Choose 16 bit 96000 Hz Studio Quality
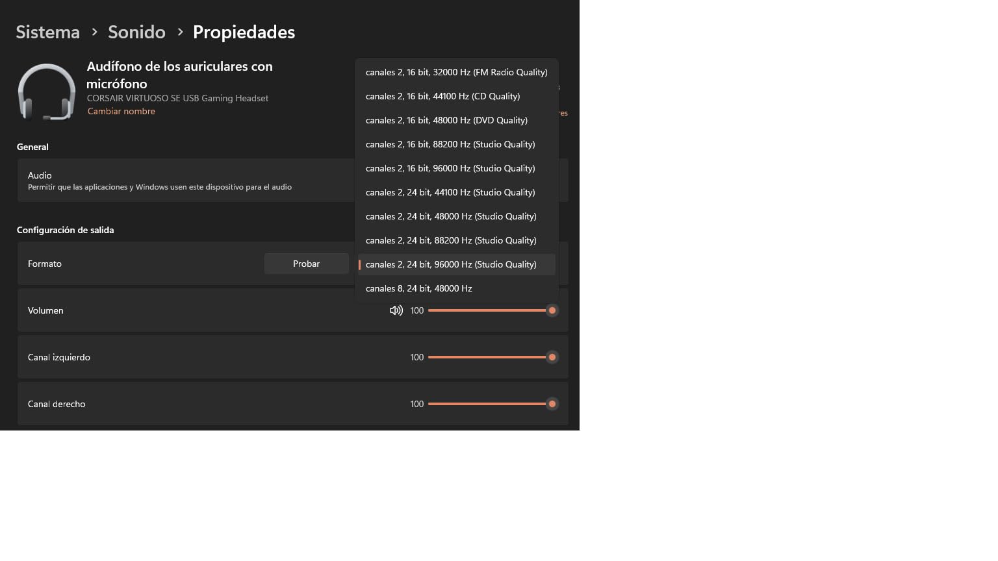The height and width of the screenshot is (561, 998). pos(457,168)
